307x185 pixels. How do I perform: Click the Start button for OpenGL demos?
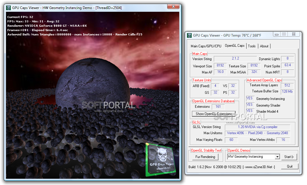click(x=289, y=157)
